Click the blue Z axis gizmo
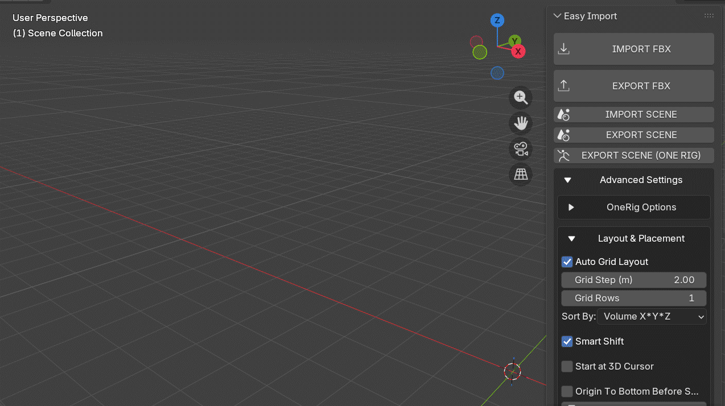The image size is (725, 406). [497, 20]
